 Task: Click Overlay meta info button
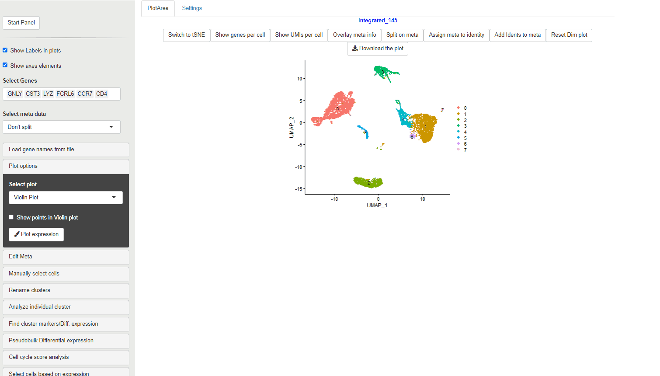pyautogui.click(x=354, y=35)
